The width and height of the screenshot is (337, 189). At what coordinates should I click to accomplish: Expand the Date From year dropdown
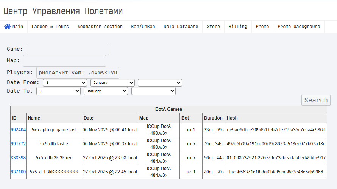[160, 83]
